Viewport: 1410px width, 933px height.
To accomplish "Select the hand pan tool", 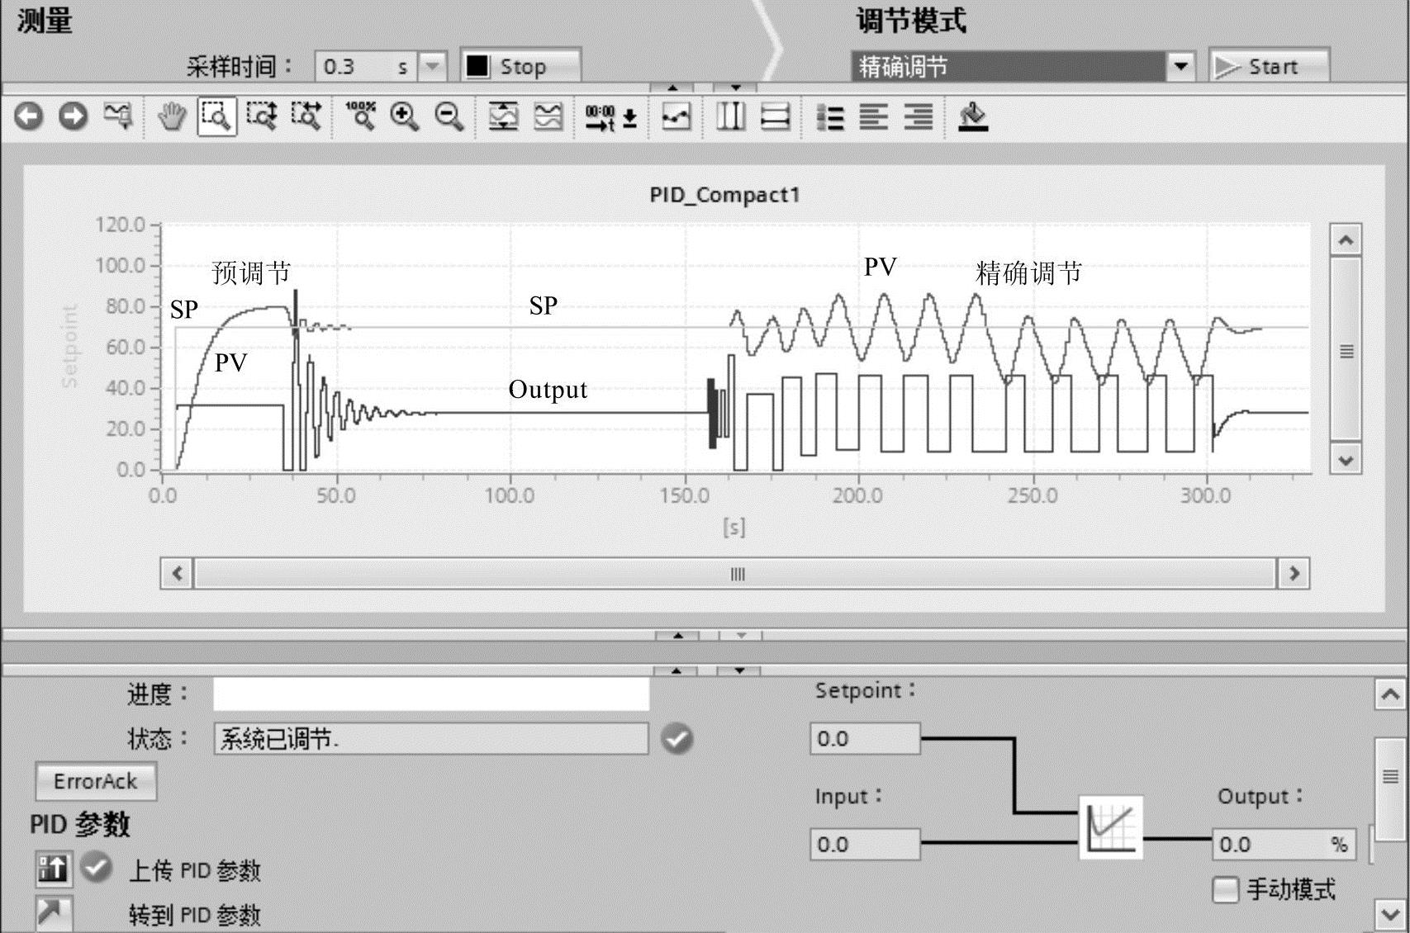I will [172, 116].
